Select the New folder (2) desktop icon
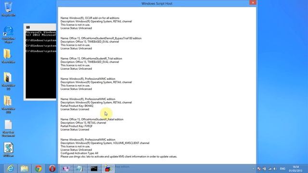308x173 pixels. [x=8, y=81]
